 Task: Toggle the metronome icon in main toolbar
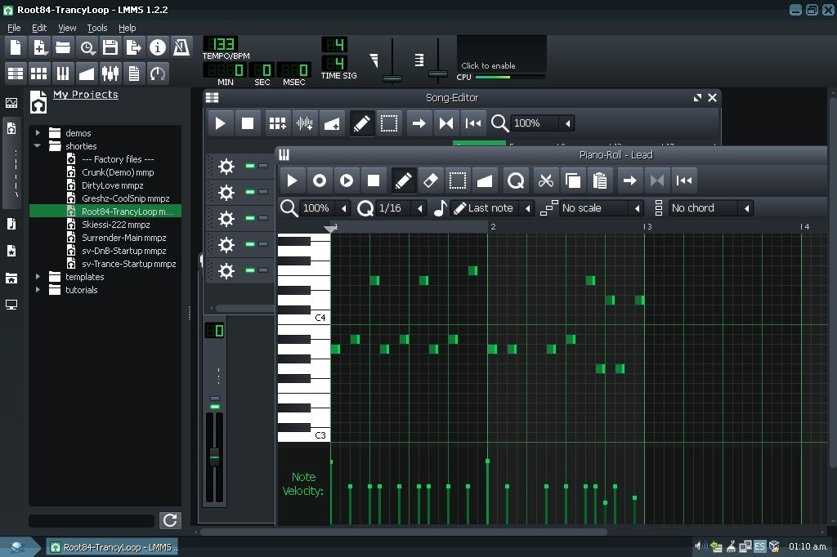click(181, 47)
